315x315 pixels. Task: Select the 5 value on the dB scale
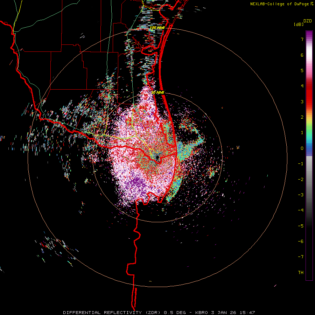pos(302,70)
